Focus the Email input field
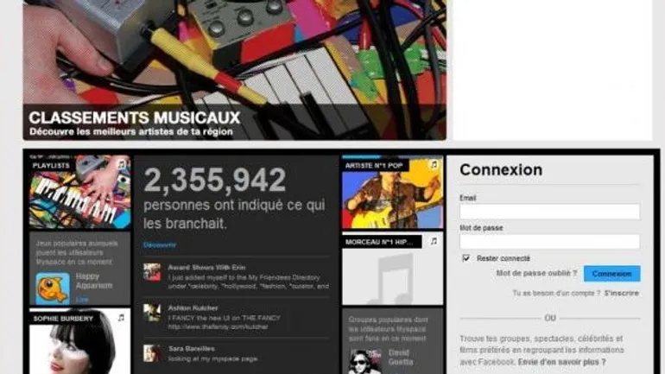 [549, 211]
